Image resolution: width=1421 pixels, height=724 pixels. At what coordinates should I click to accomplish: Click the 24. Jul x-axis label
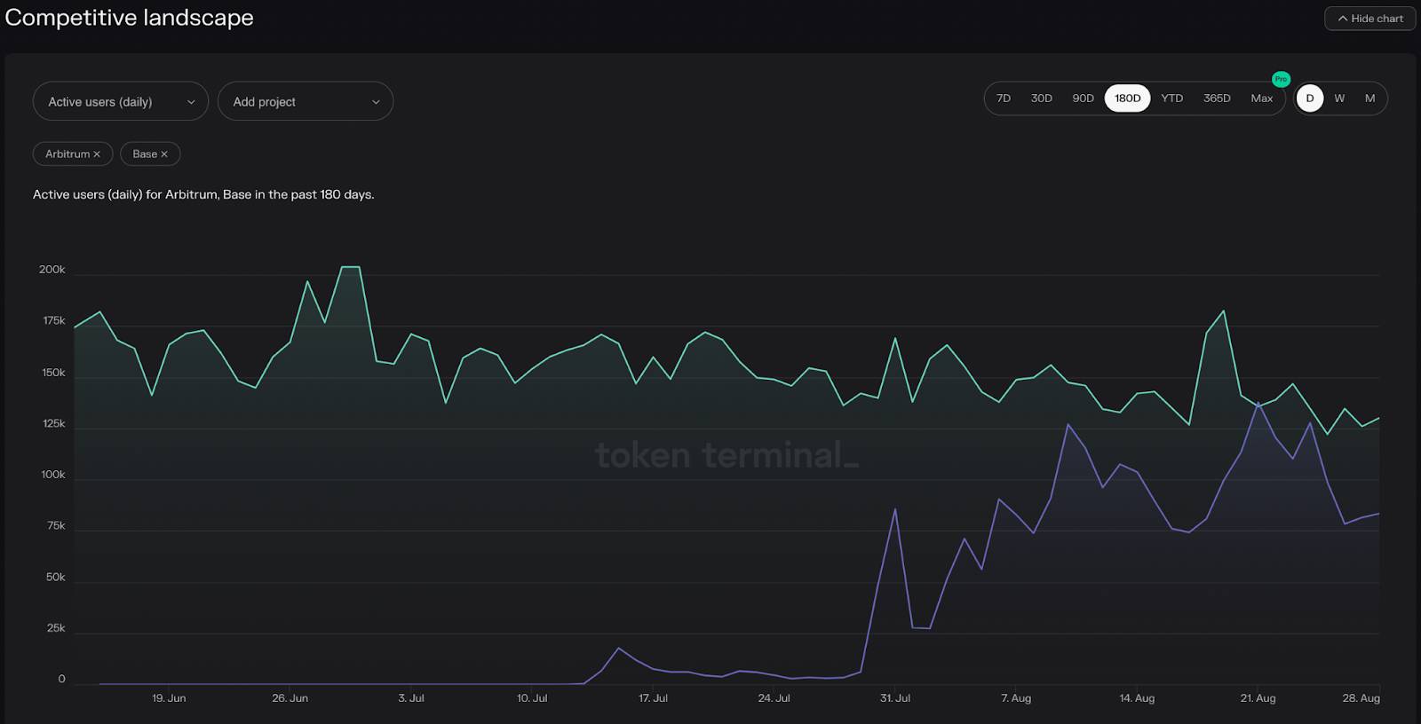[x=774, y=698]
